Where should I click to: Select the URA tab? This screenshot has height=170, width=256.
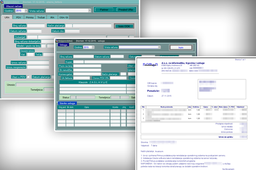click(7, 18)
